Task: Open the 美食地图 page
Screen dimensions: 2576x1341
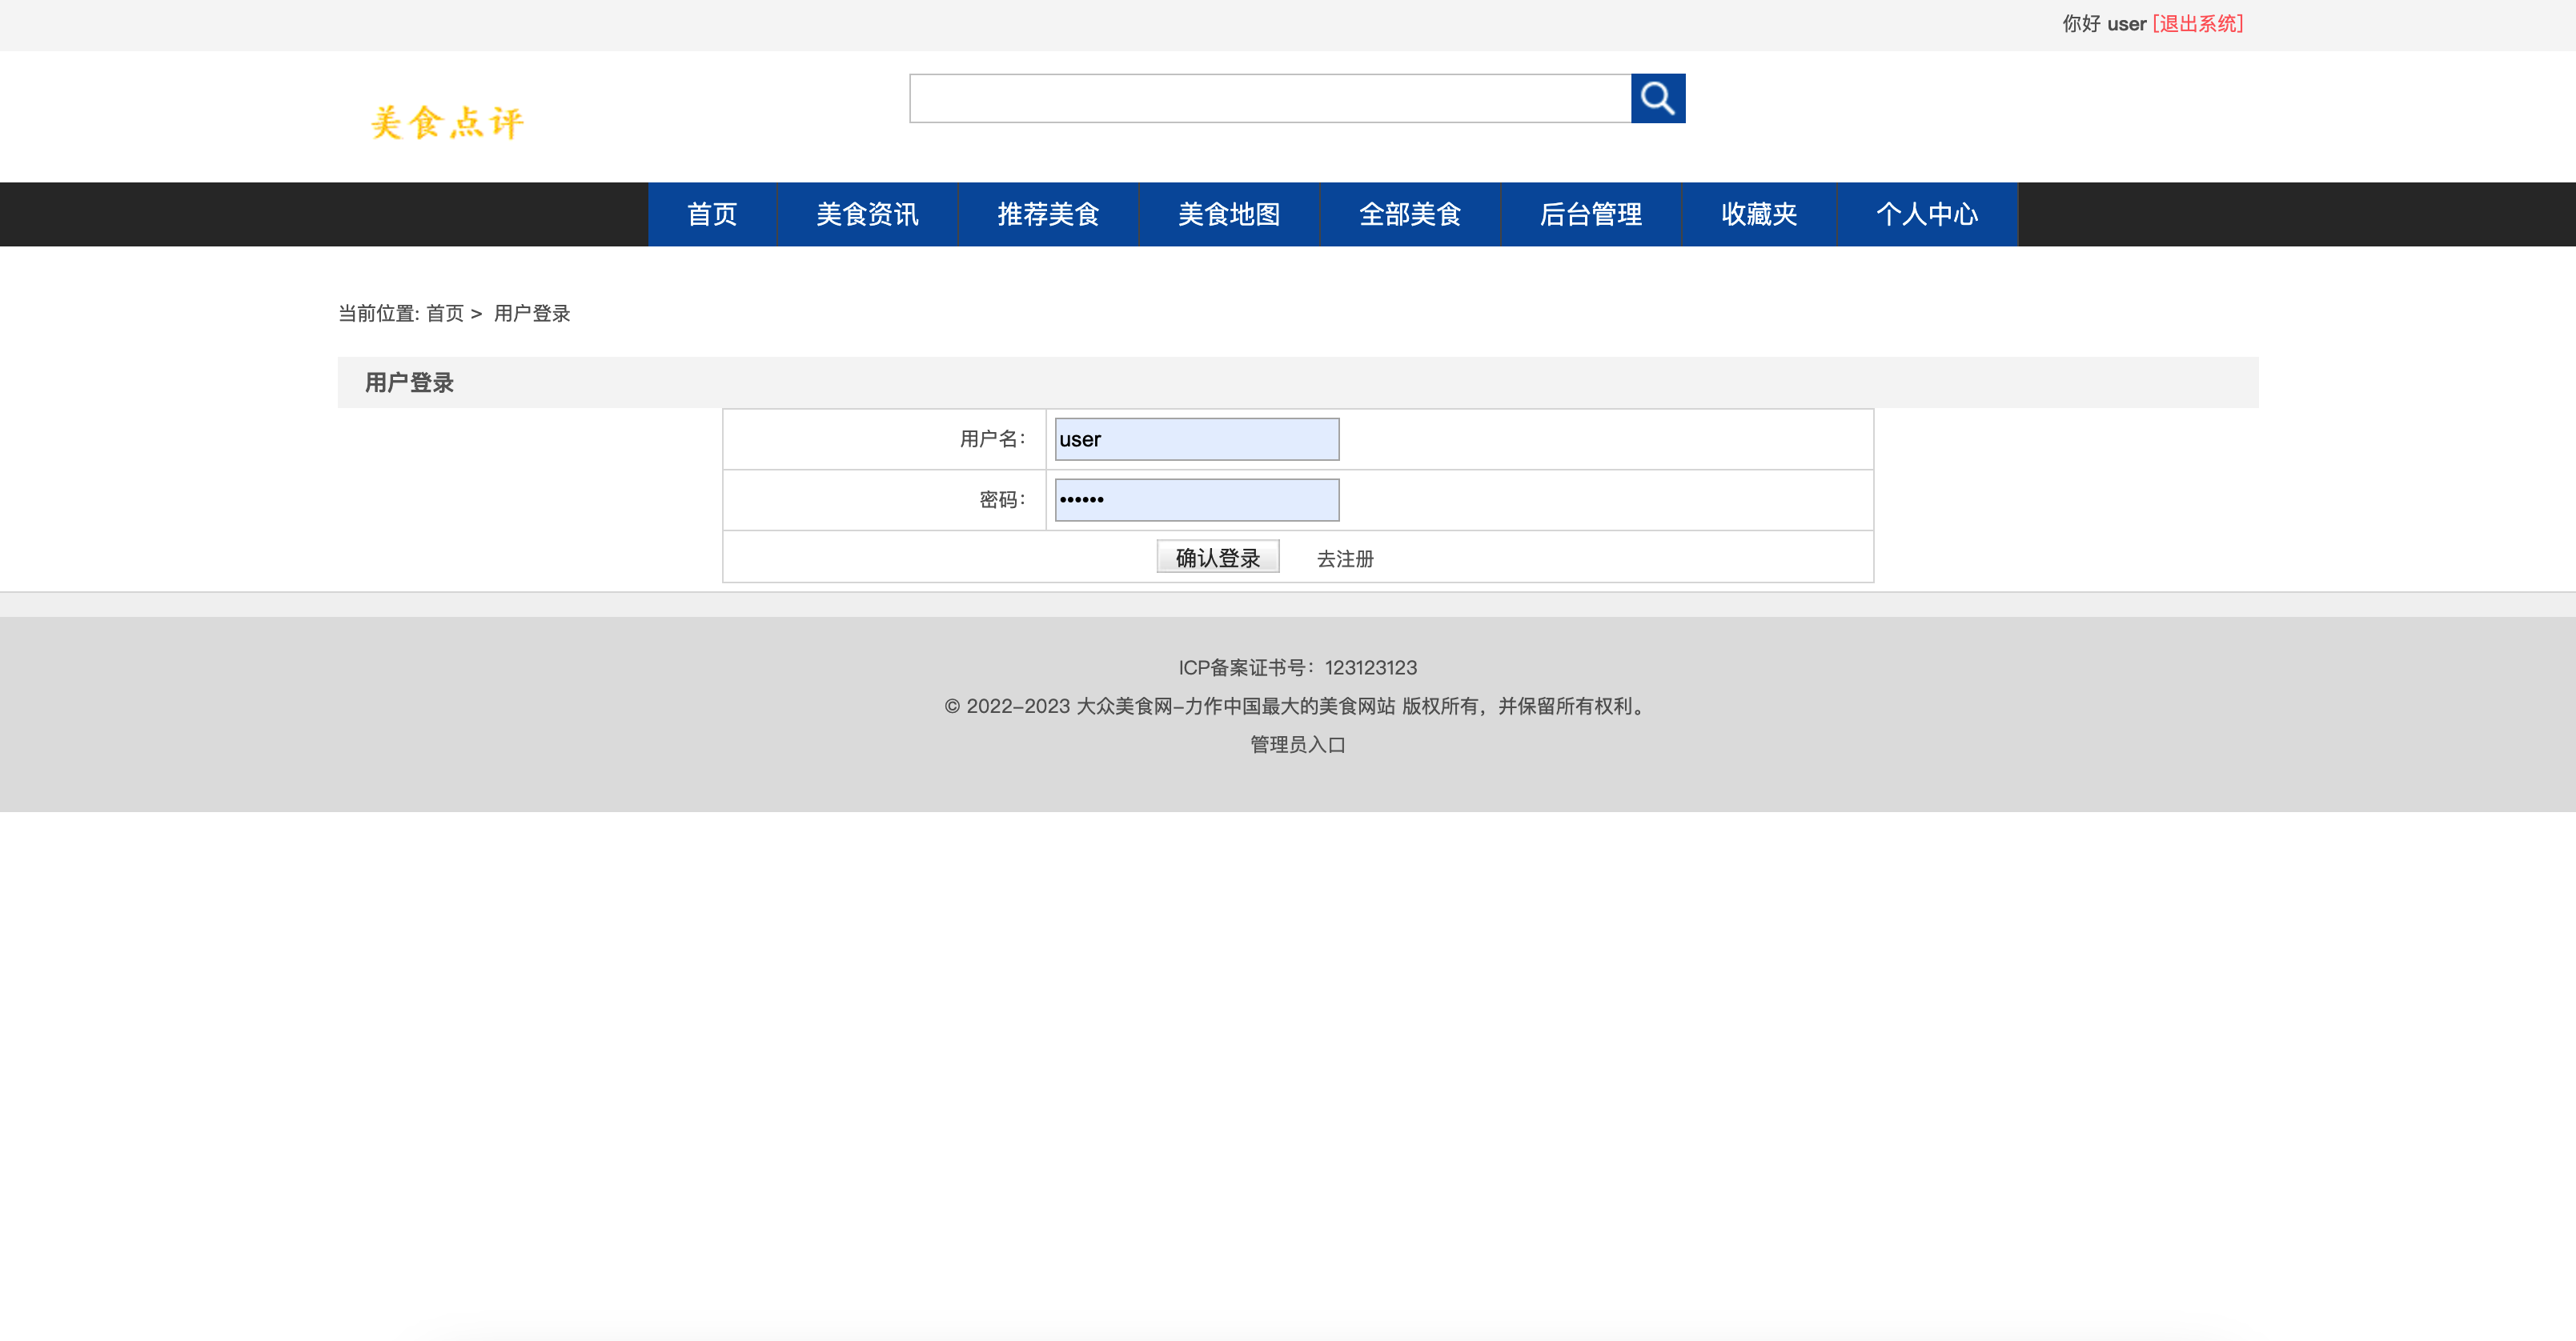Action: pyautogui.click(x=1229, y=214)
